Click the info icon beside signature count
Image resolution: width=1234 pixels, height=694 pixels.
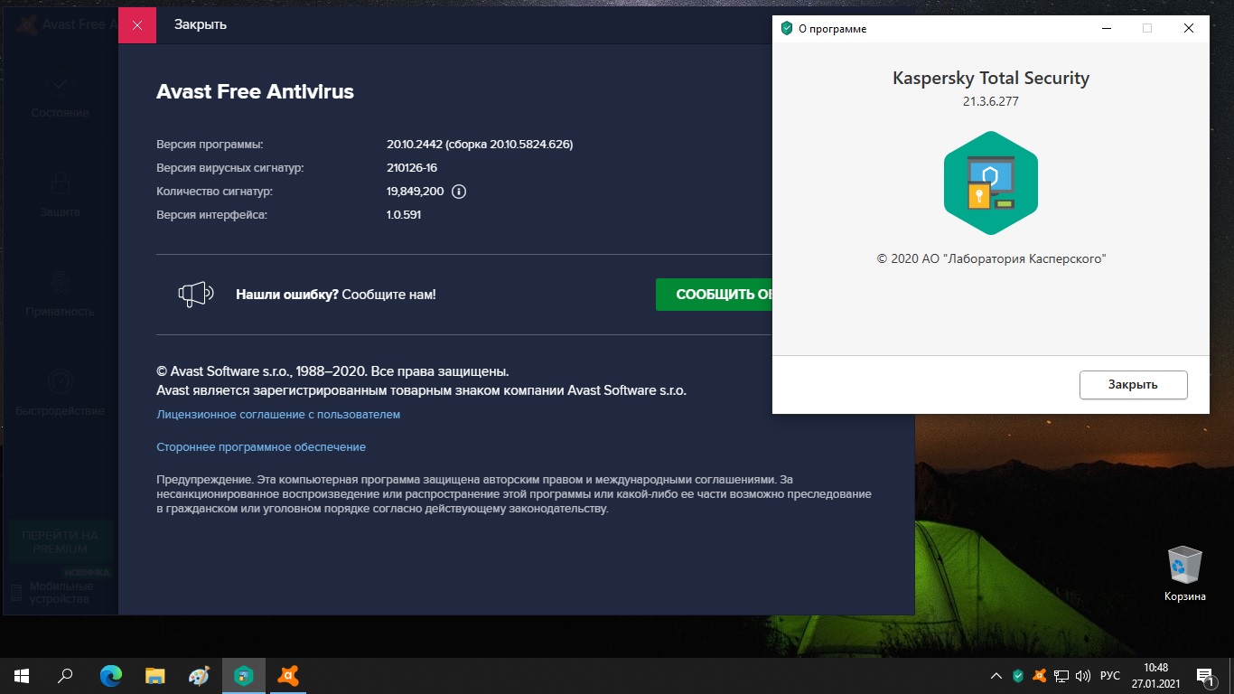(x=459, y=192)
